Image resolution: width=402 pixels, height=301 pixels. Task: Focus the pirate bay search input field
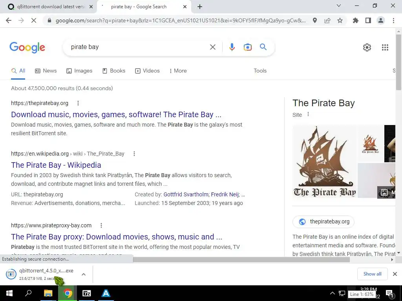(x=139, y=47)
